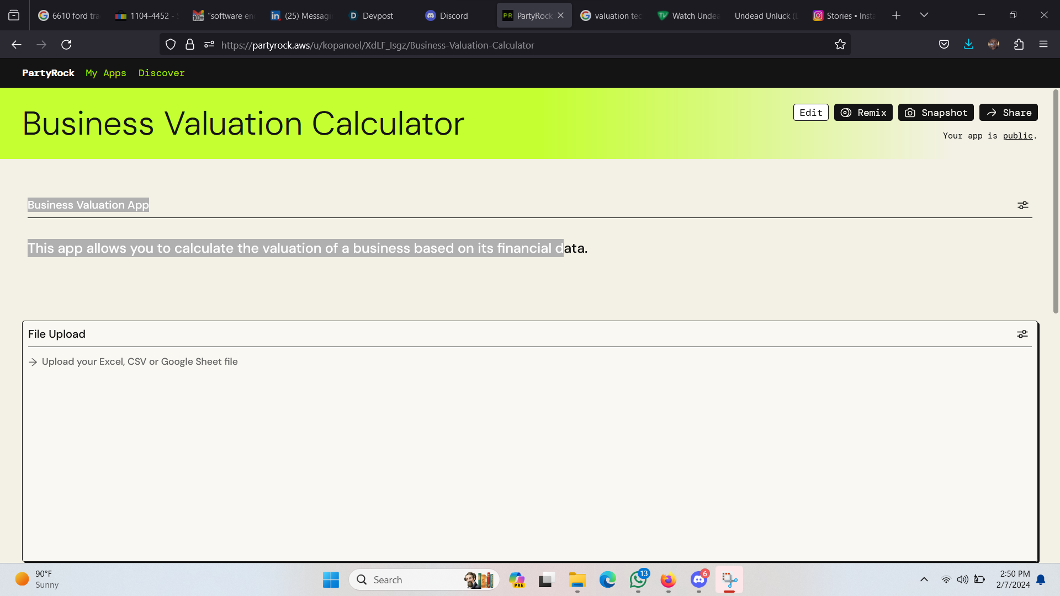1060x596 pixels.
Task: Open the public visibility link
Action: (1017, 136)
